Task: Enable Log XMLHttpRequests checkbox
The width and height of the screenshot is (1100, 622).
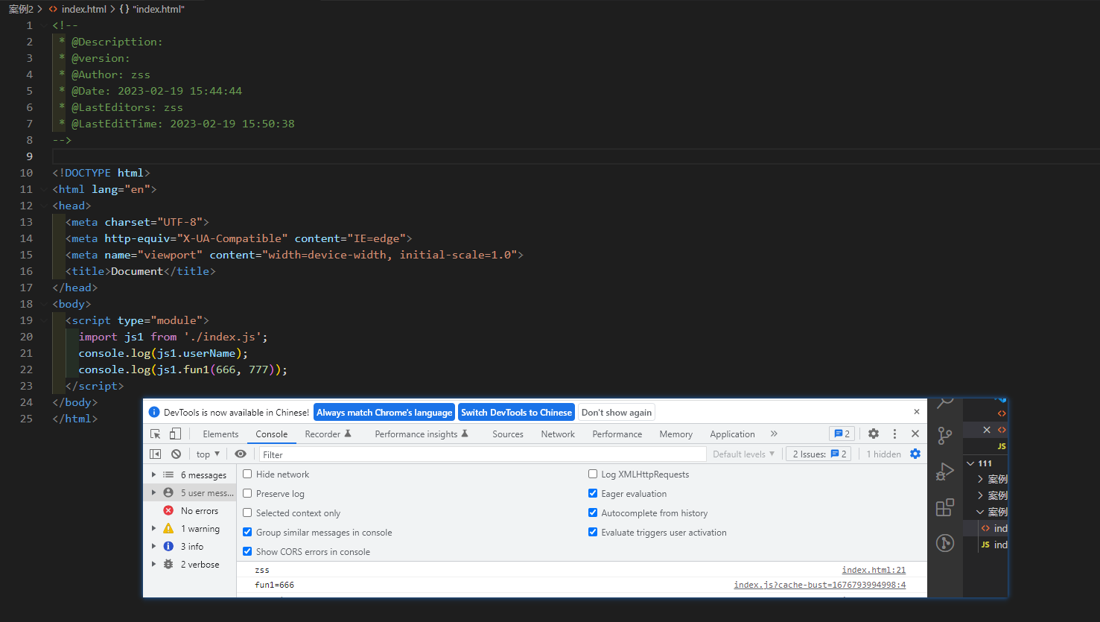Action: coord(593,474)
